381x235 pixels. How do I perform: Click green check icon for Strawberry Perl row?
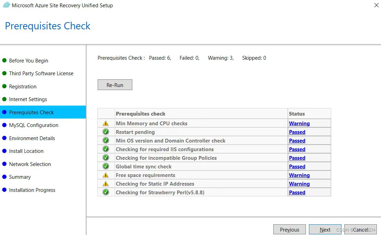(106, 192)
